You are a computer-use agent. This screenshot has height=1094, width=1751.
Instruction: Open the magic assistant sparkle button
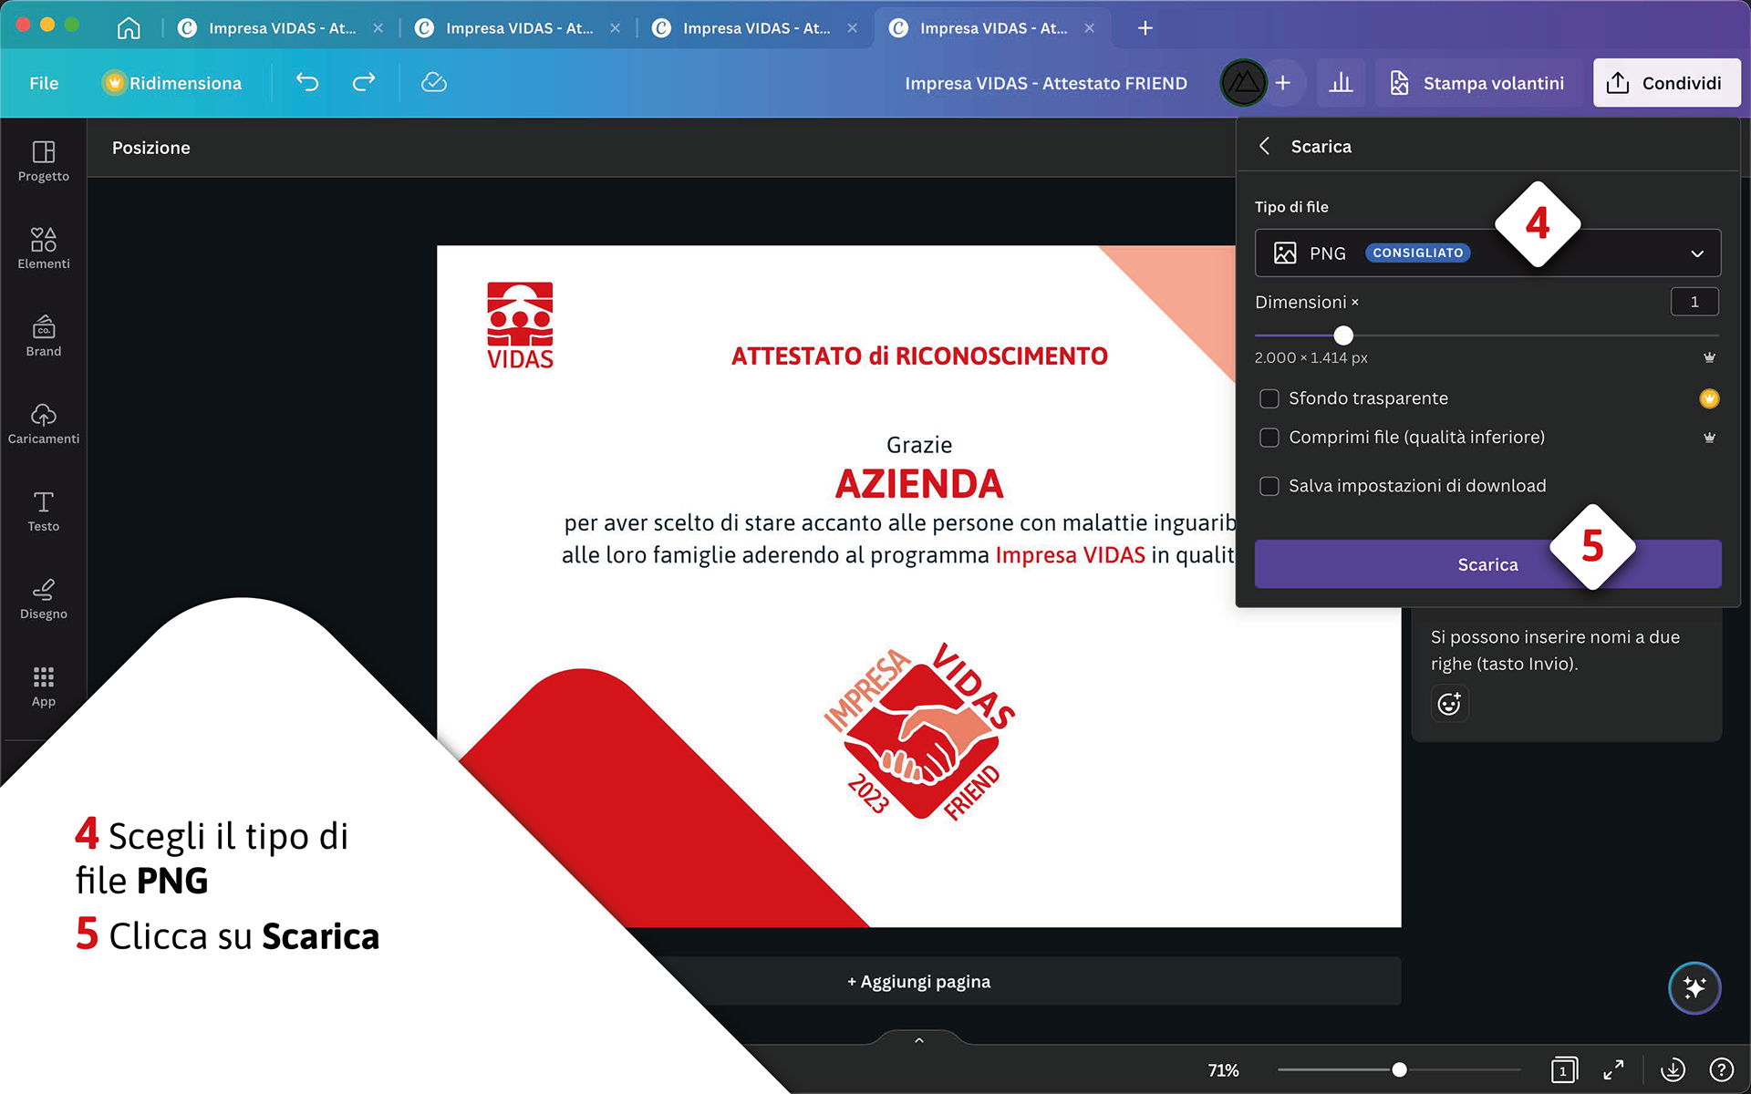coord(1694,987)
